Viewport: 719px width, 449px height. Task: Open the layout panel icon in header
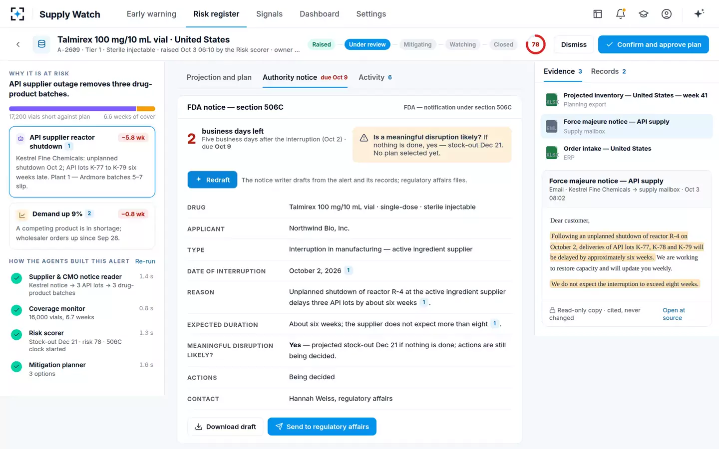(x=598, y=14)
